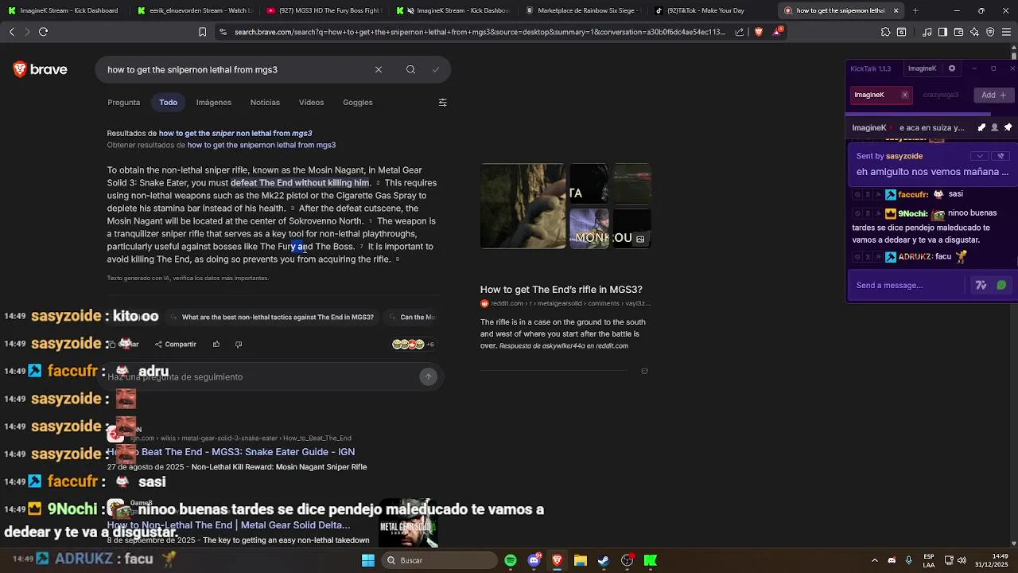
Task: Toggle the browser sidebar panel icon
Action: (942, 32)
